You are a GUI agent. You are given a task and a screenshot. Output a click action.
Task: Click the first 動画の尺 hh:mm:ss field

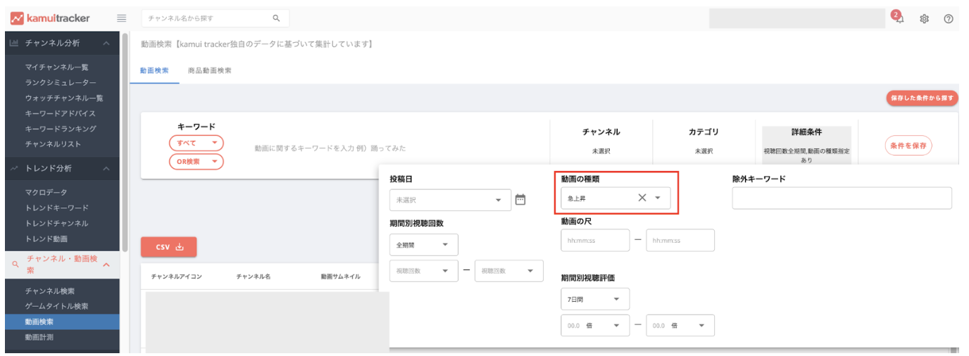click(x=595, y=241)
